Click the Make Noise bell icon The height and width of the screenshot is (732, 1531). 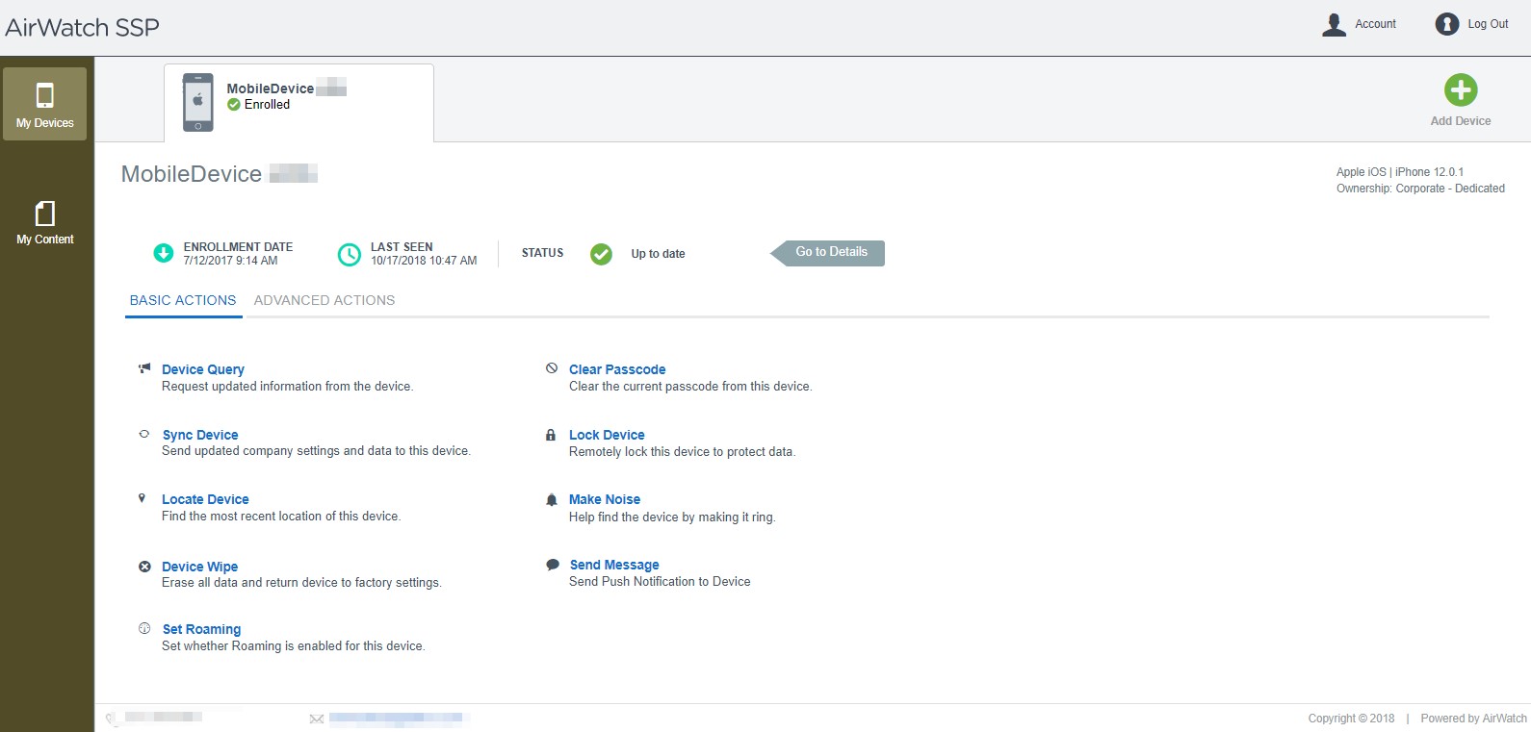[x=552, y=500]
